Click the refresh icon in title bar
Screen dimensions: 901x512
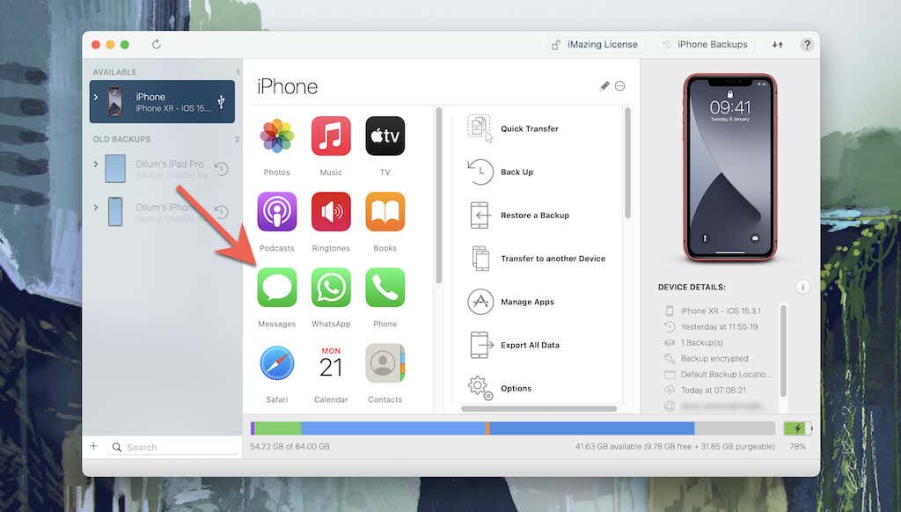tap(157, 44)
